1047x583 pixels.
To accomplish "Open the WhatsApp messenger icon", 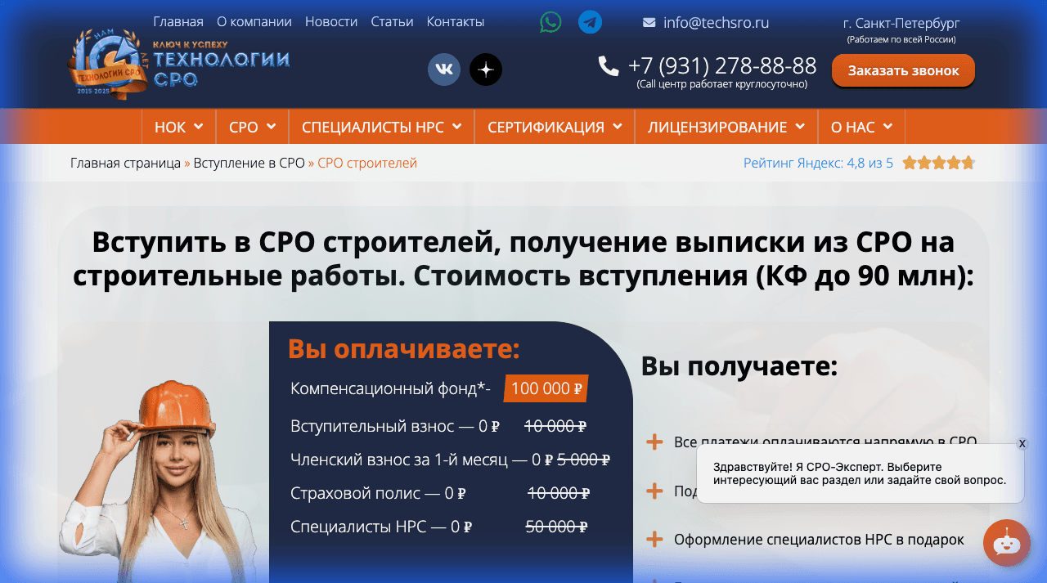I will pyautogui.click(x=550, y=22).
